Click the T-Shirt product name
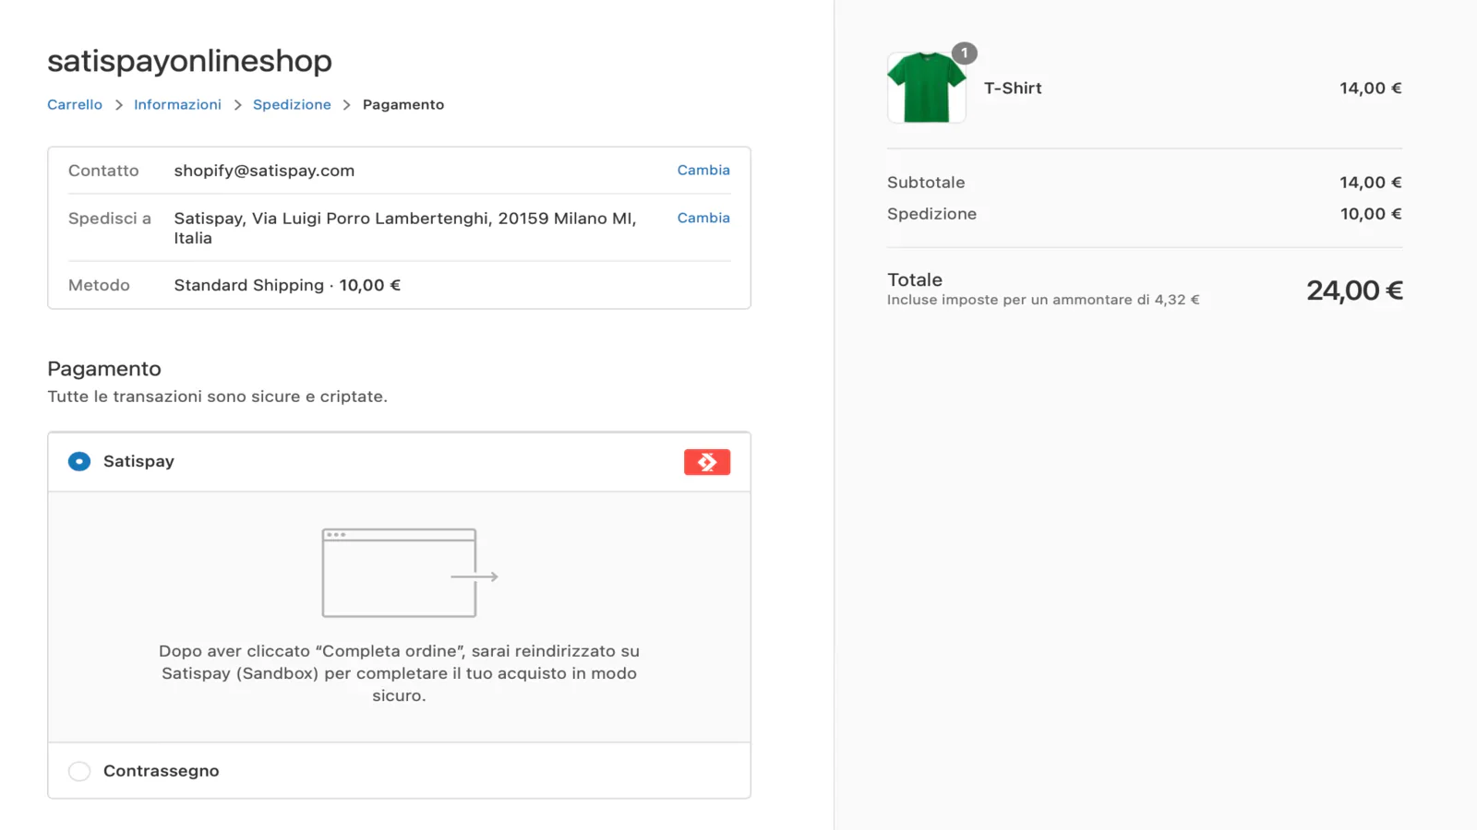The width and height of the screenshot is (1477, 830). click(1013, 88)
